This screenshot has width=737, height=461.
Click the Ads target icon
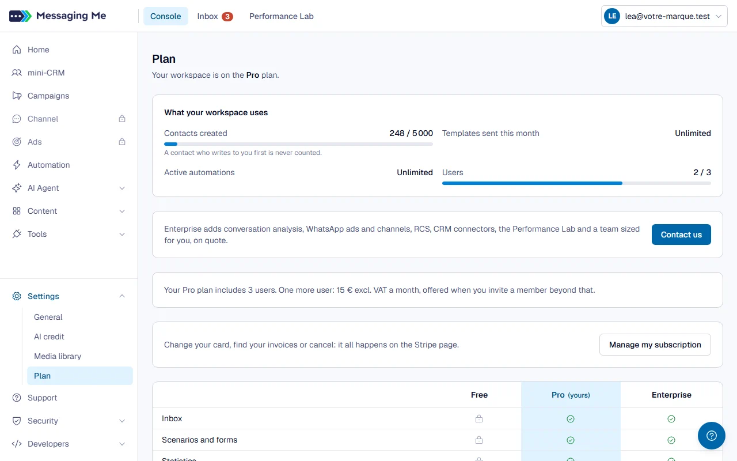17,142
